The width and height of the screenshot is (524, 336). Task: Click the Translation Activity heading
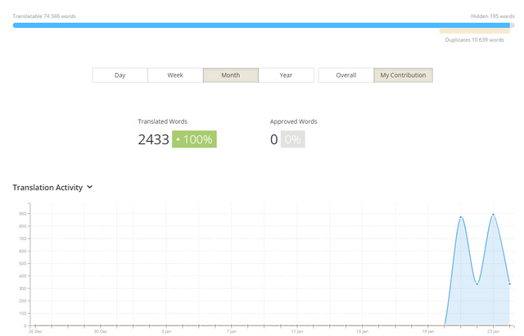pos(47,188)
